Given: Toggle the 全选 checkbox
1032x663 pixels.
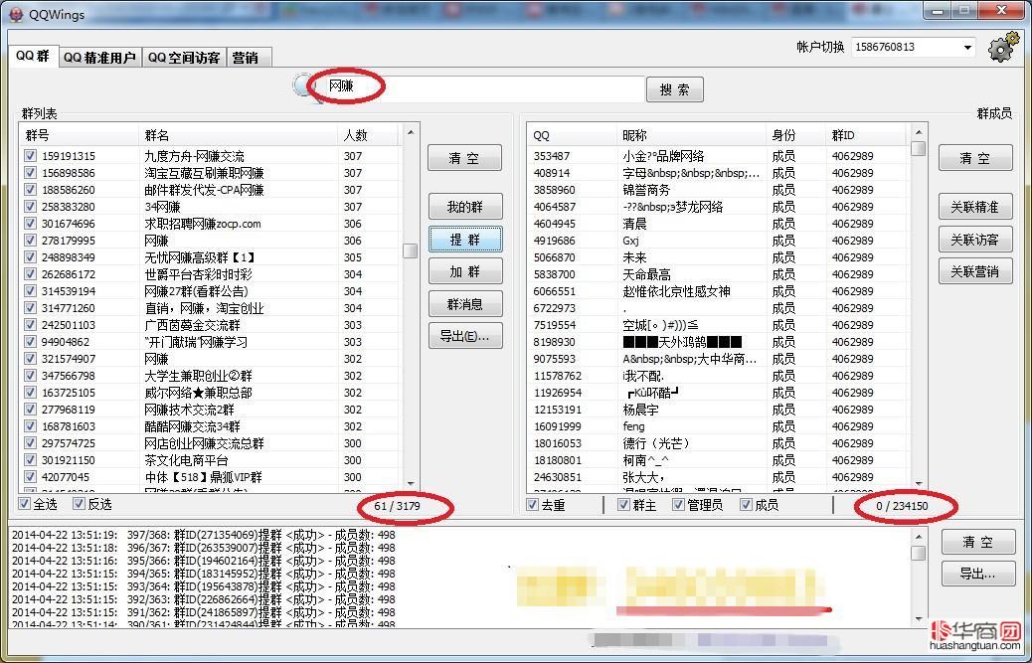Looking at the screenshot, I should pos(25,504).
